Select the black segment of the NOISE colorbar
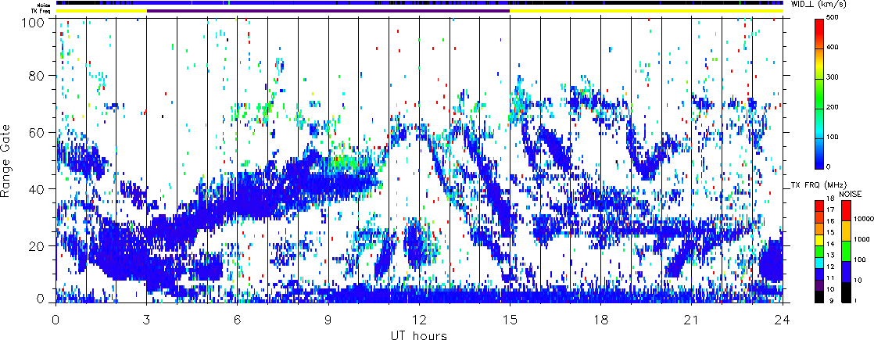The height and width of the screenshot is (340, 874). (x=846, y=292)
